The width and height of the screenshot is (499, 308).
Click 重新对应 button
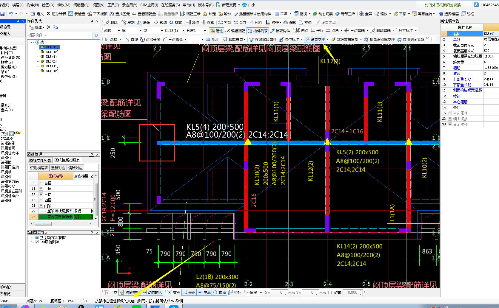tap(58, 168)
